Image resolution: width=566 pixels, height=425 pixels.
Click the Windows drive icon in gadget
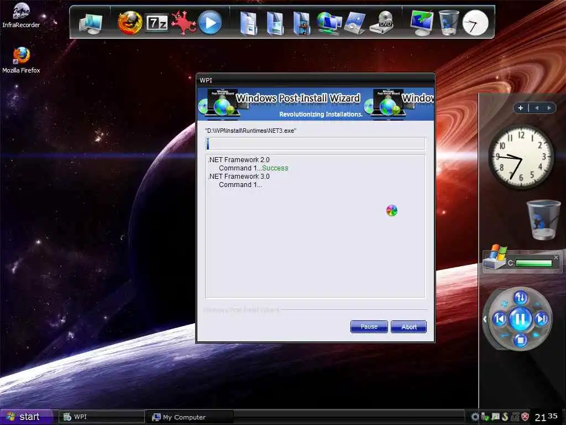[495, 257]
